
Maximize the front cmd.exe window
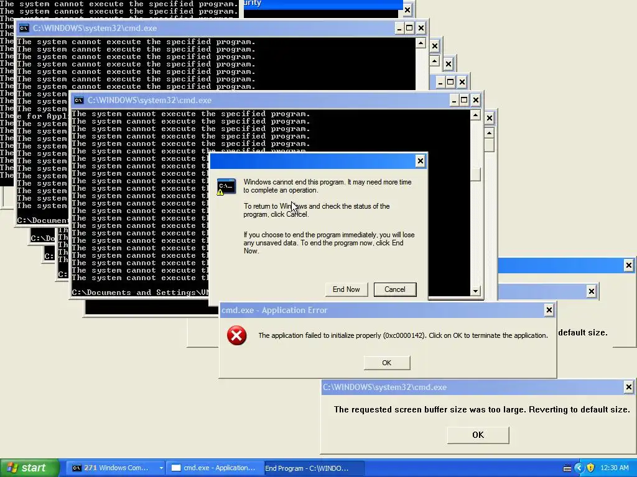pyautogui.click(x=464, y=100)
